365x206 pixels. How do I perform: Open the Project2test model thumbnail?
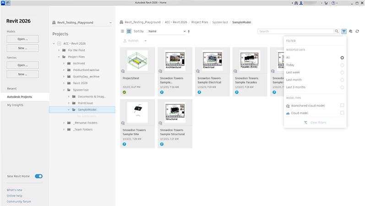(x=137, y=60)
